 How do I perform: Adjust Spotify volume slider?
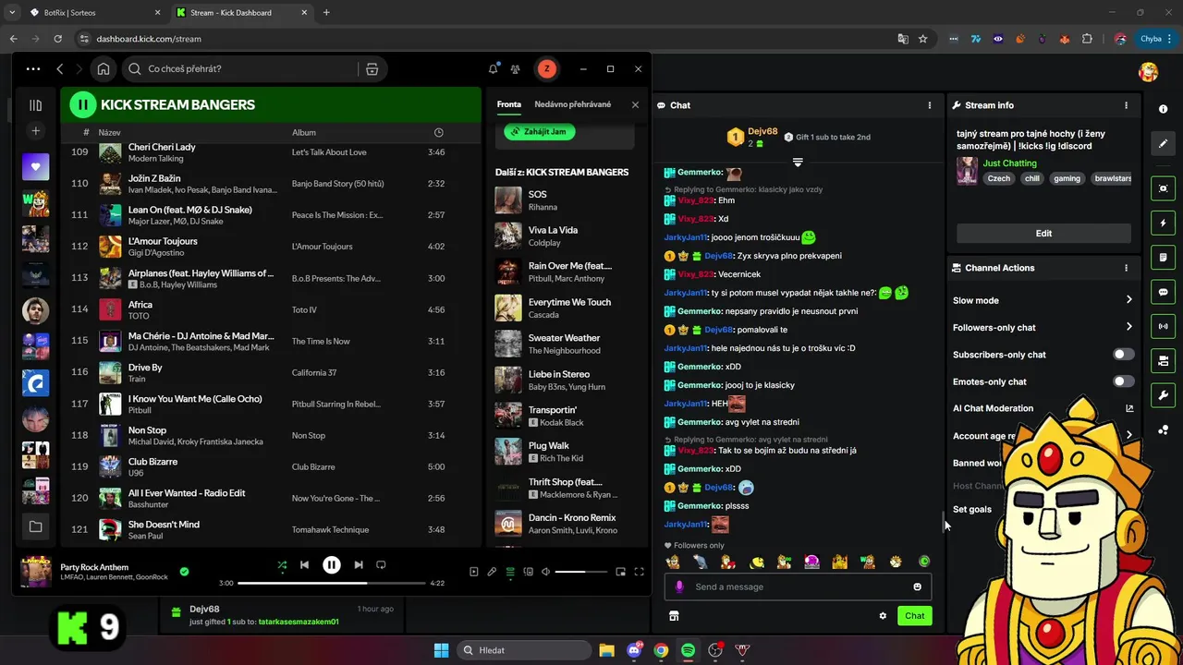[579, 572]
